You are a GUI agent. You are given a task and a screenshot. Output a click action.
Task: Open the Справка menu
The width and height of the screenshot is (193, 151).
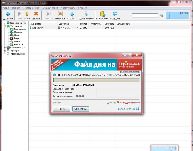[x=82, y=8]
